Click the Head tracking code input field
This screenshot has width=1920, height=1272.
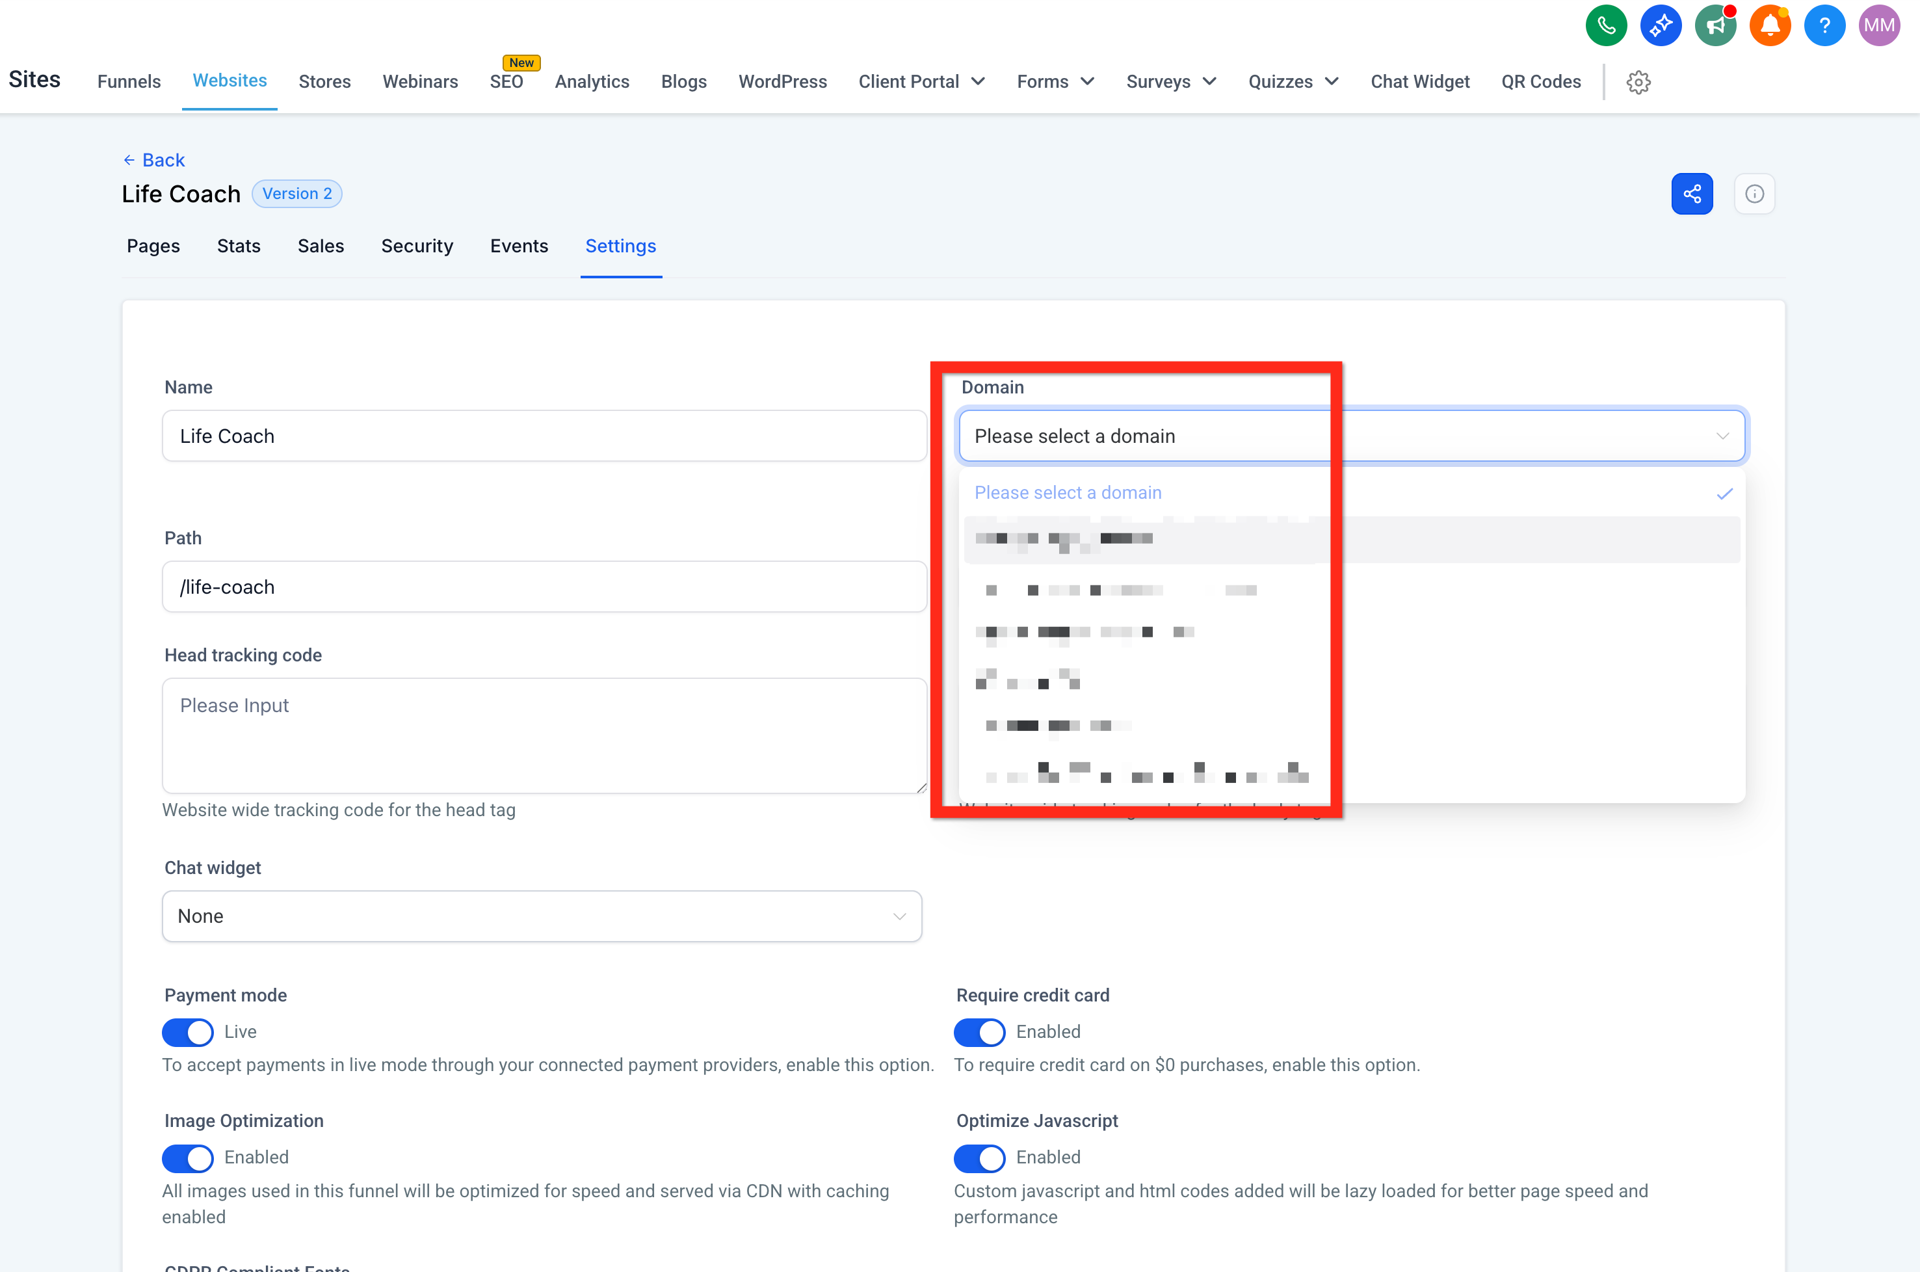[544, 735]
